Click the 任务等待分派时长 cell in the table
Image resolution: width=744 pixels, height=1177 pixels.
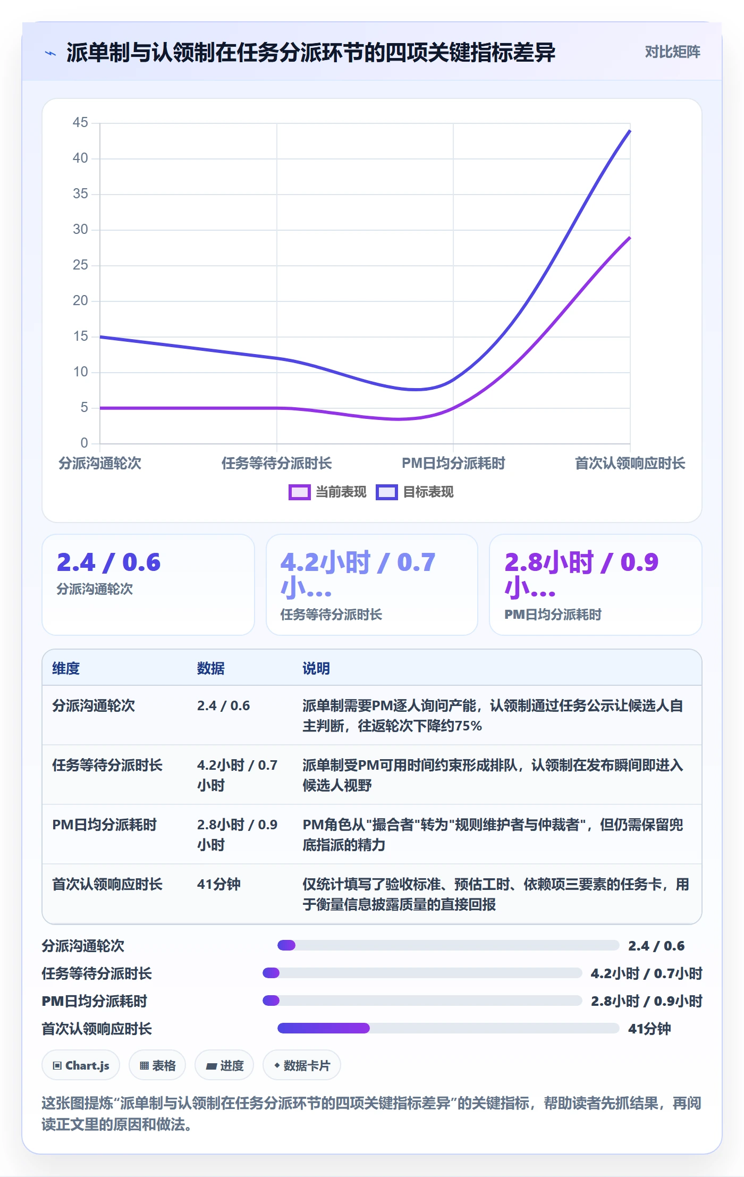(x=107, y=765)
